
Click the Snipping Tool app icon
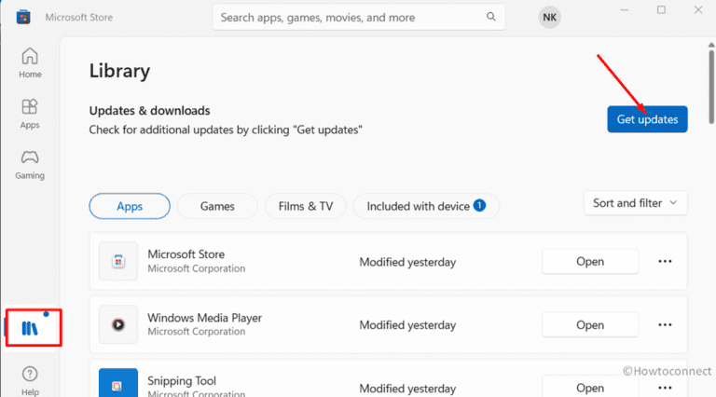118,383
